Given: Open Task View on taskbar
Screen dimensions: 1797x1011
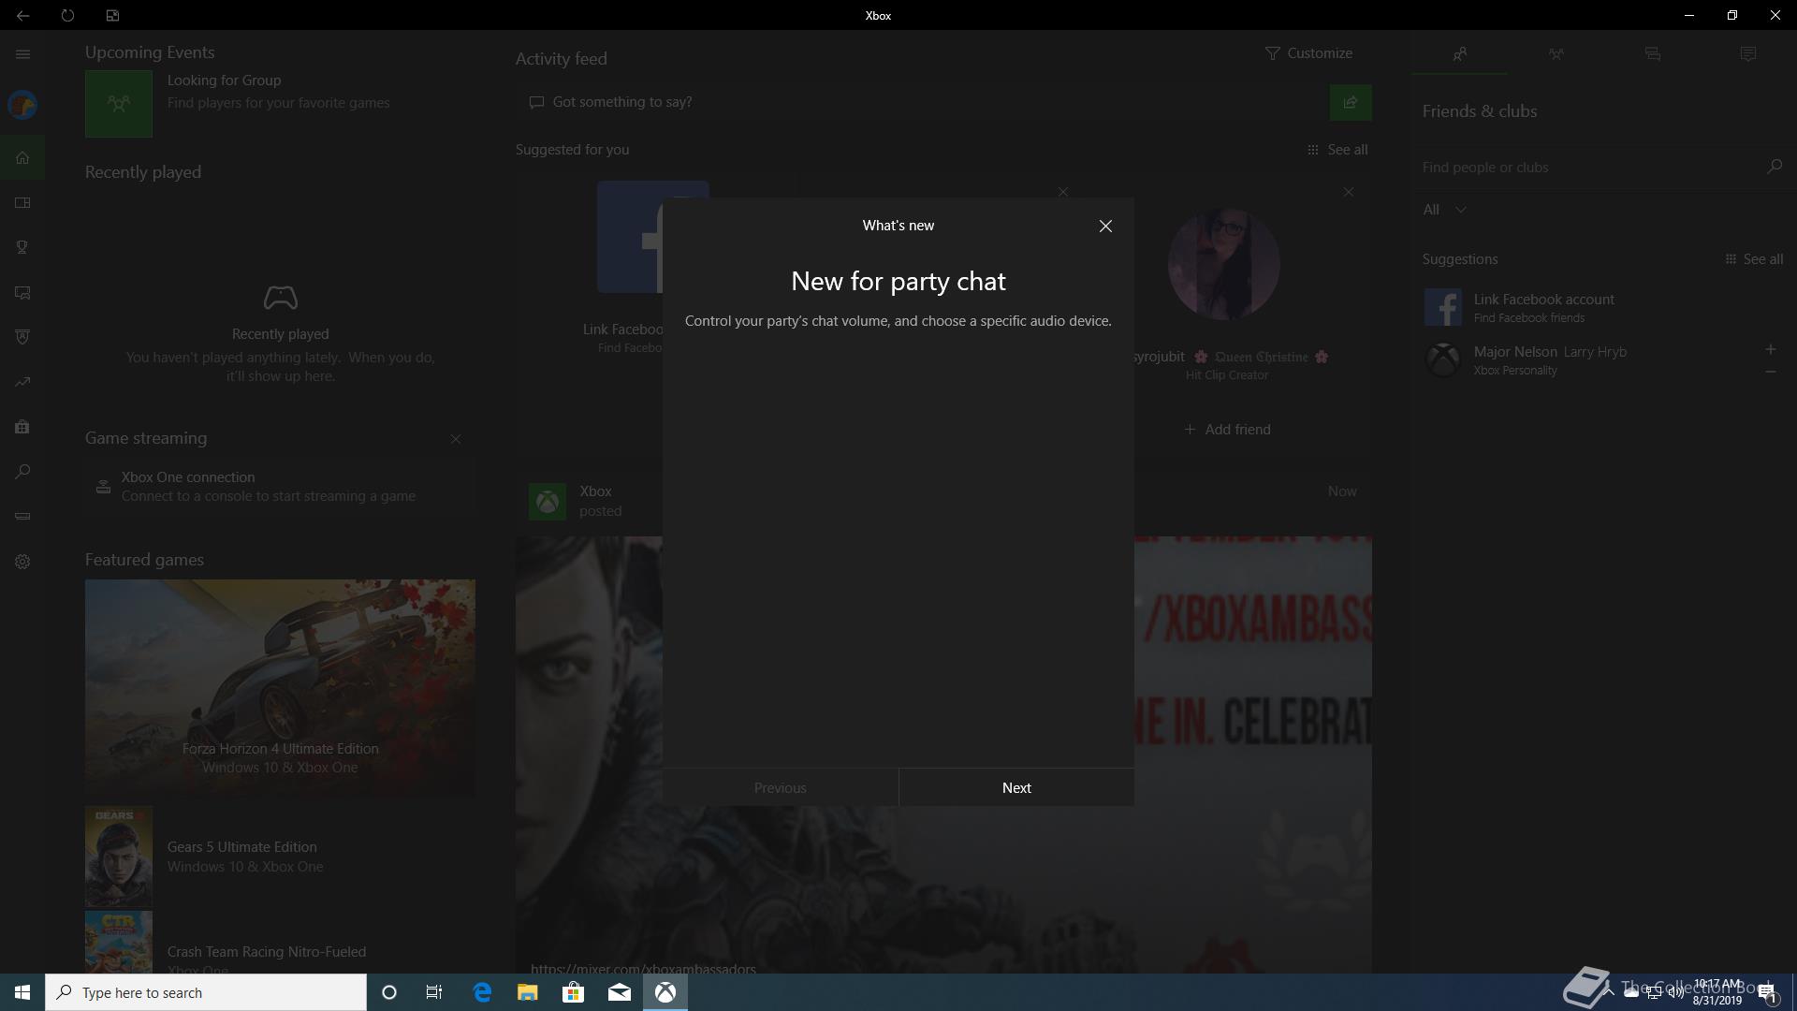Looking at the screenshot, I should tap(434, 992).
